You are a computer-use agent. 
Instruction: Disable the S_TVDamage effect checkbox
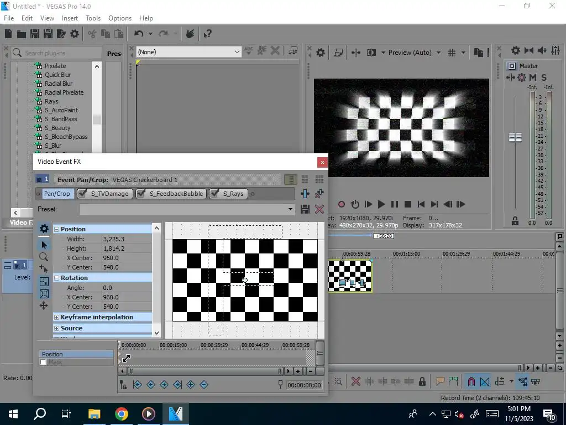click(82, 194)
